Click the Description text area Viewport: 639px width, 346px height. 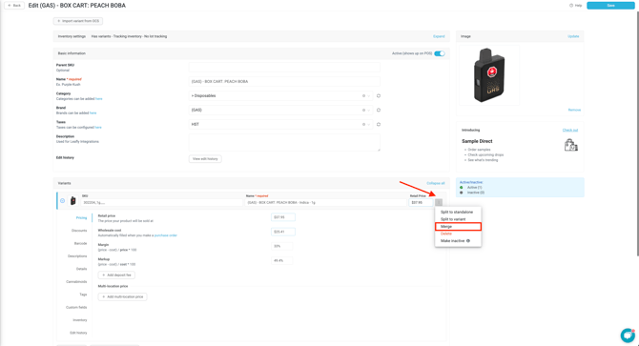[x=284, y=142]
